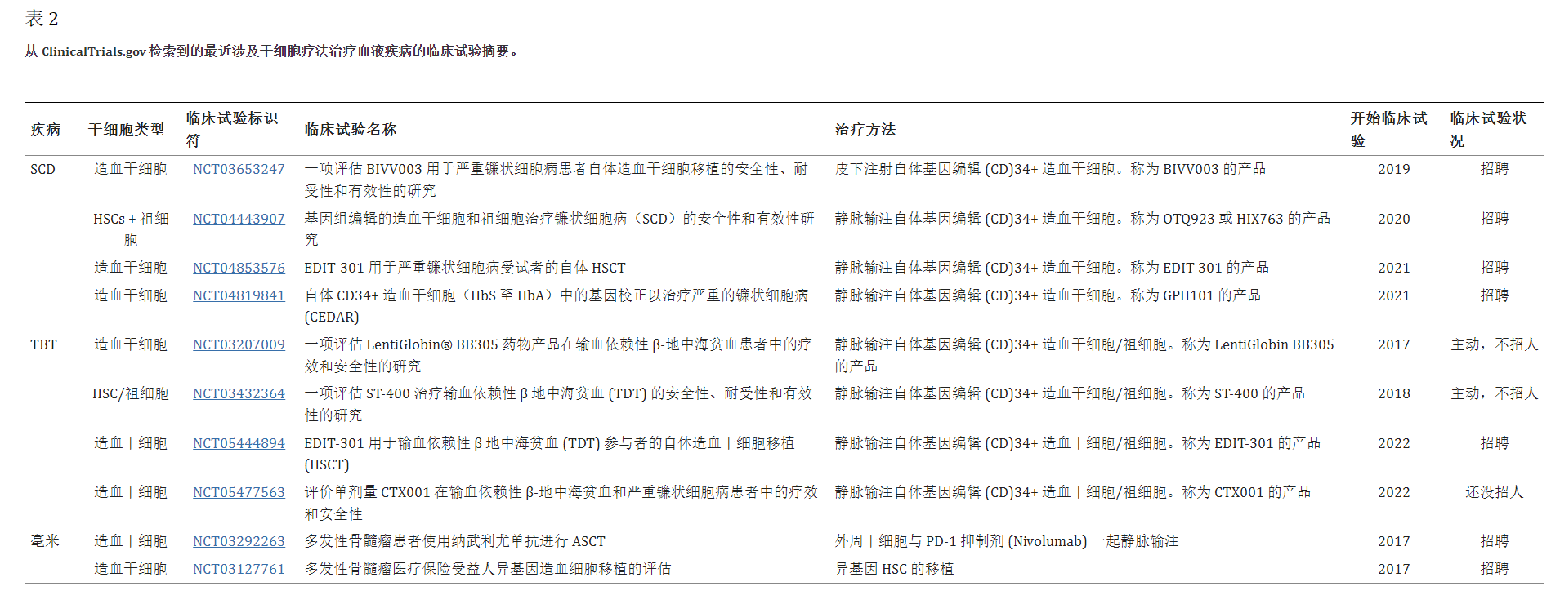Click the 还没招人 status cell
The image size is (1560, 604).
click(x=1494, y=492)
